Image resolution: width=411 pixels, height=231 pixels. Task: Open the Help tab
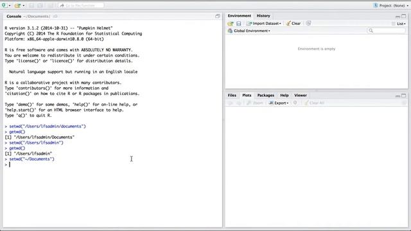pyautogui.click(x=284, y=96)
